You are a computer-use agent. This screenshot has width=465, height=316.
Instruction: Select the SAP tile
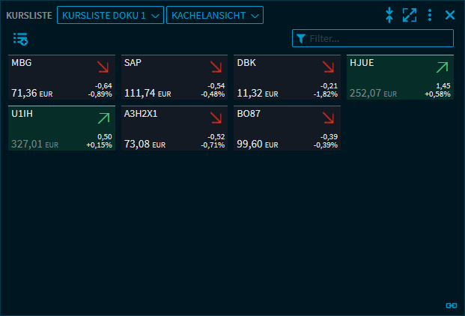tap(174, 77)
